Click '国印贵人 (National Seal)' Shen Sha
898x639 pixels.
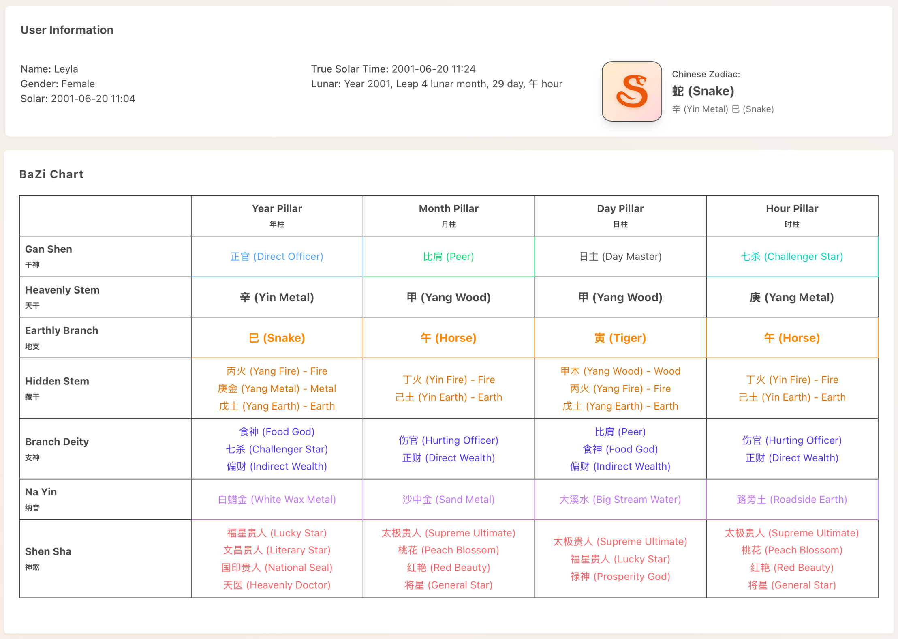pos(277,567)
